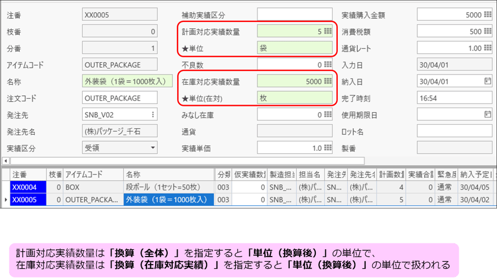The height and width of the screenshot is (278, 497).
Task: Select 計画数 cell showing 4
Action: (392, 187)
